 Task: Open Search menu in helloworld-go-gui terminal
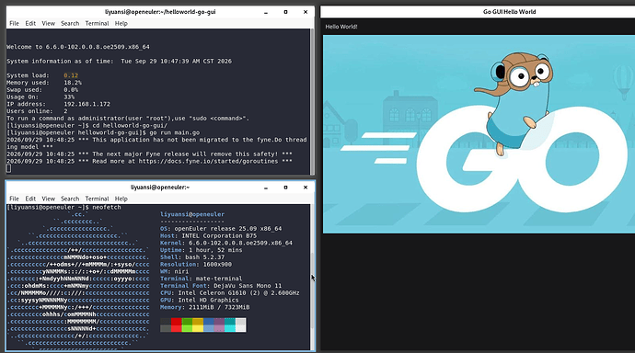[x=70, y=24]
